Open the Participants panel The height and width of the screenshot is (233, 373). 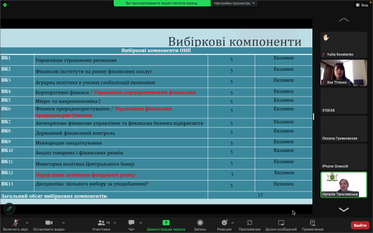pos(101,225)
